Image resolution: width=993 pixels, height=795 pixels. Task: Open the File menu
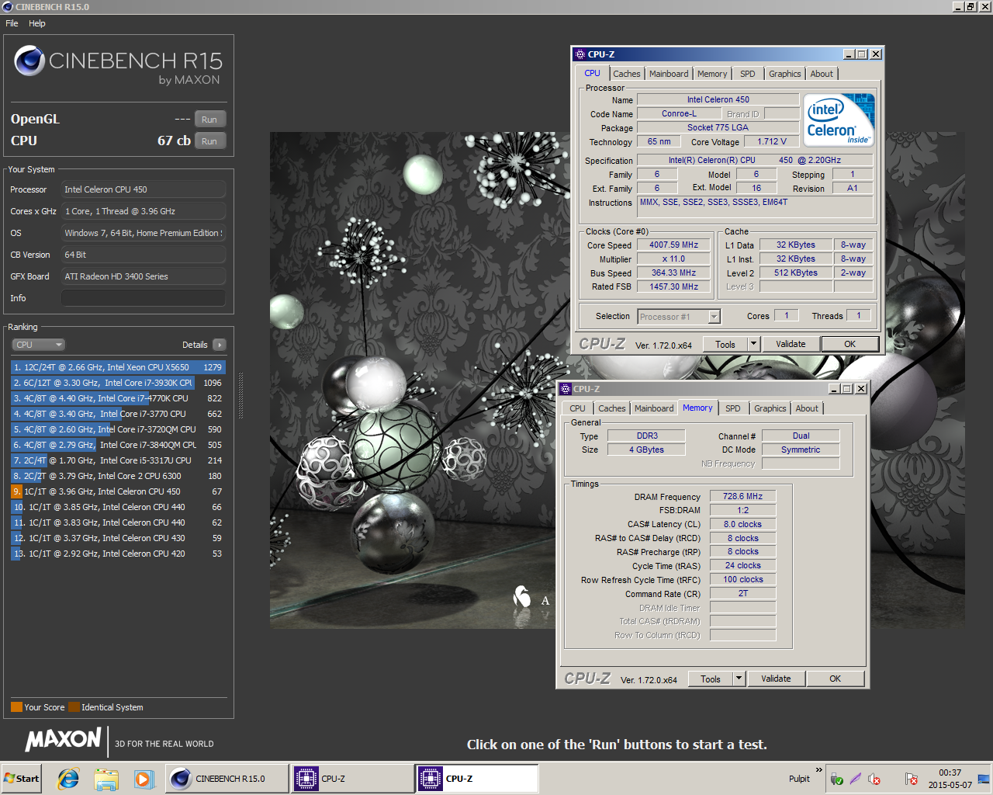[12, 23]
